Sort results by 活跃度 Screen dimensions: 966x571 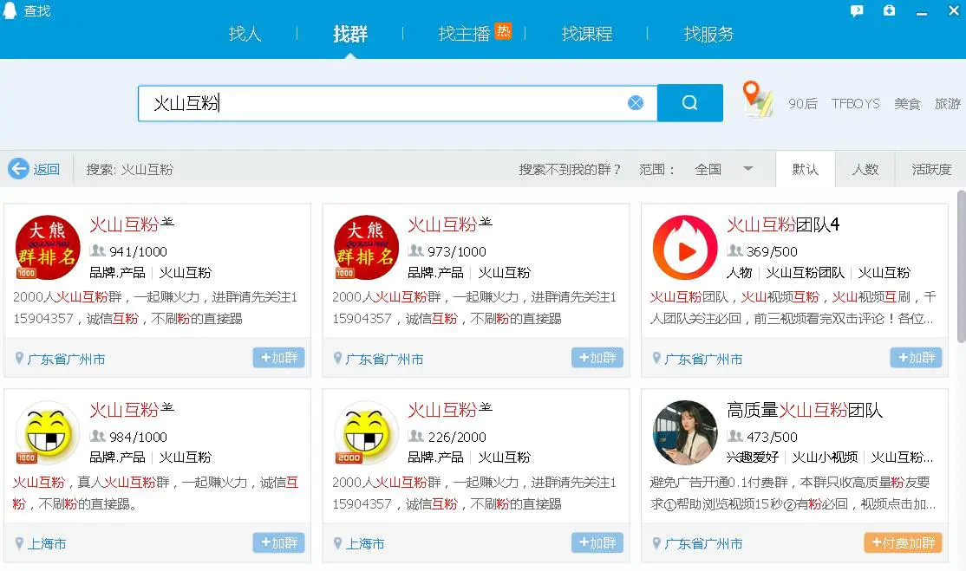(x=931, y=169)
